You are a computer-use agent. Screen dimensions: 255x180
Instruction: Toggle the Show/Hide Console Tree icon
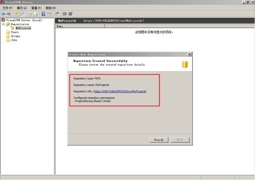tap(23, 14)
